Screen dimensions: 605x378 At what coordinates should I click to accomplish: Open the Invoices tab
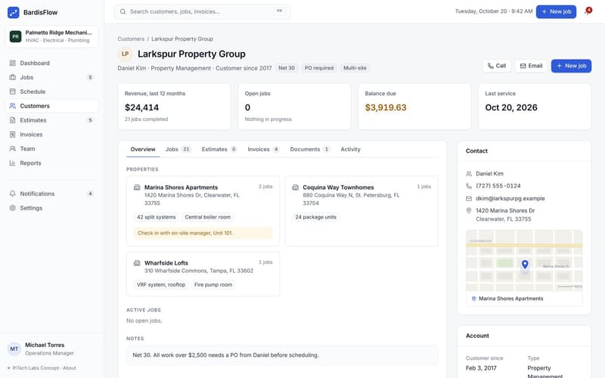point(263,149)
